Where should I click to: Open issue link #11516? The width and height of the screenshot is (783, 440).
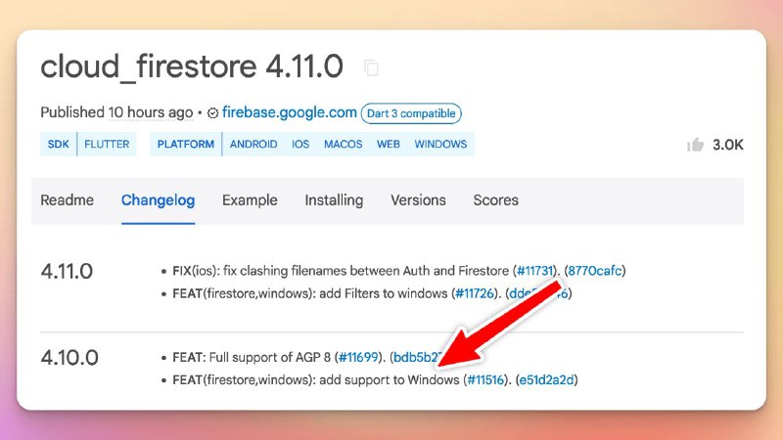485,380
